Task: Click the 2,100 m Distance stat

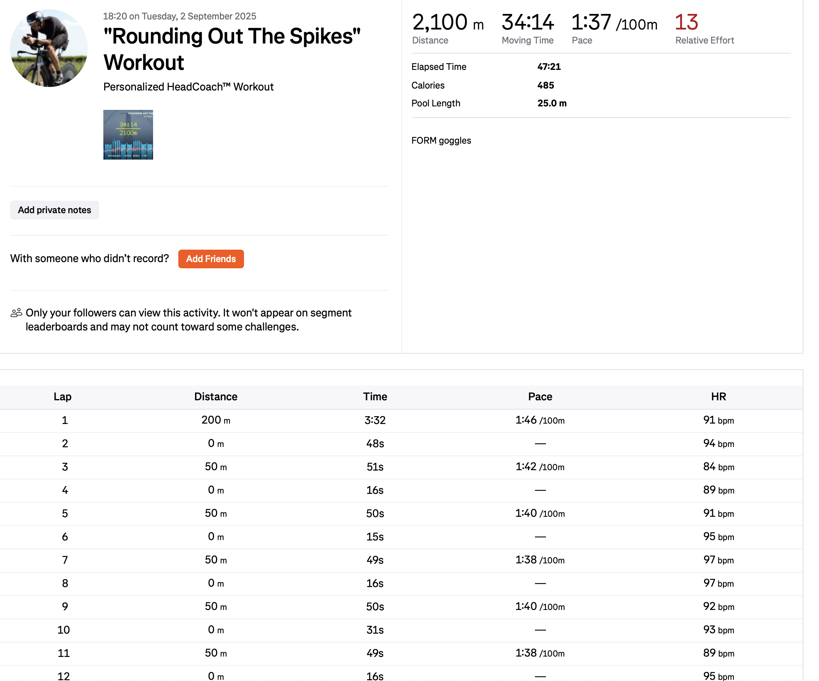Action: click(x=447, y=22)
